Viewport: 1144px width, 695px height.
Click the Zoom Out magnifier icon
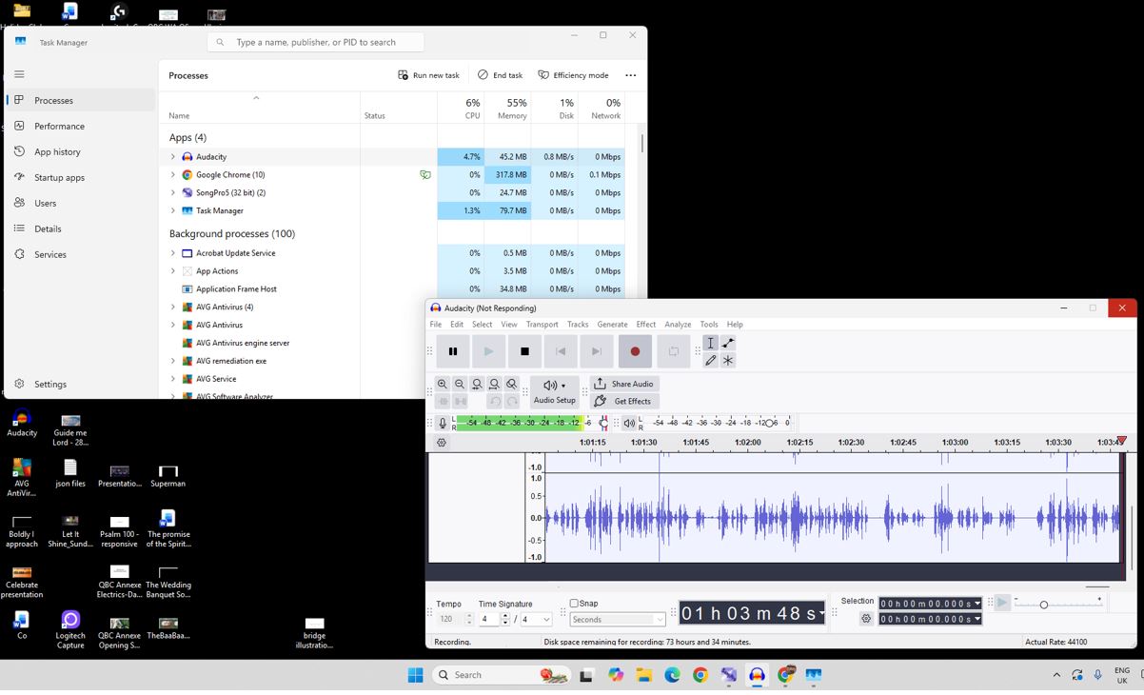coord(460,384)
